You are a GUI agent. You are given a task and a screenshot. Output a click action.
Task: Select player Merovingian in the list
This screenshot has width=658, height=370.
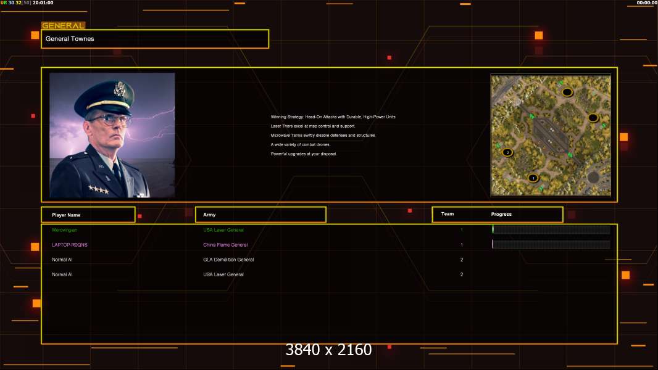(65, 230)
